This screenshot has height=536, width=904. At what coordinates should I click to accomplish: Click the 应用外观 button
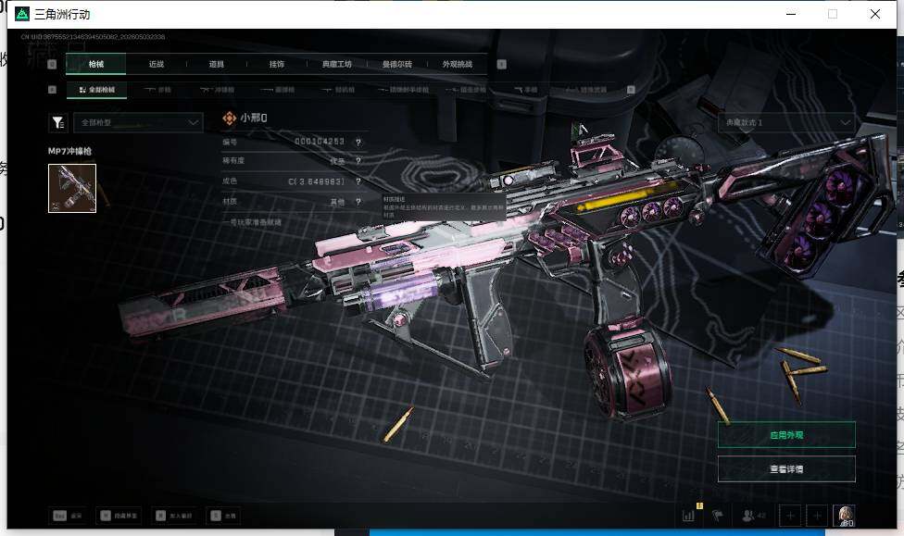(786, 435)
